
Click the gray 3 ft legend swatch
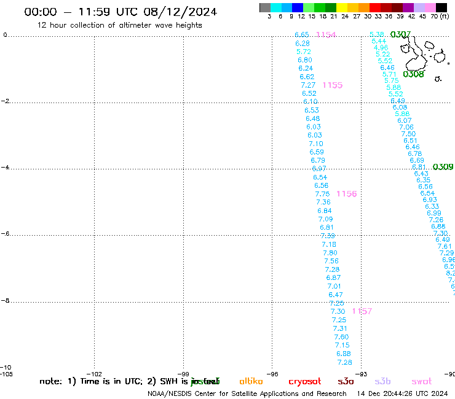point(265,7)
